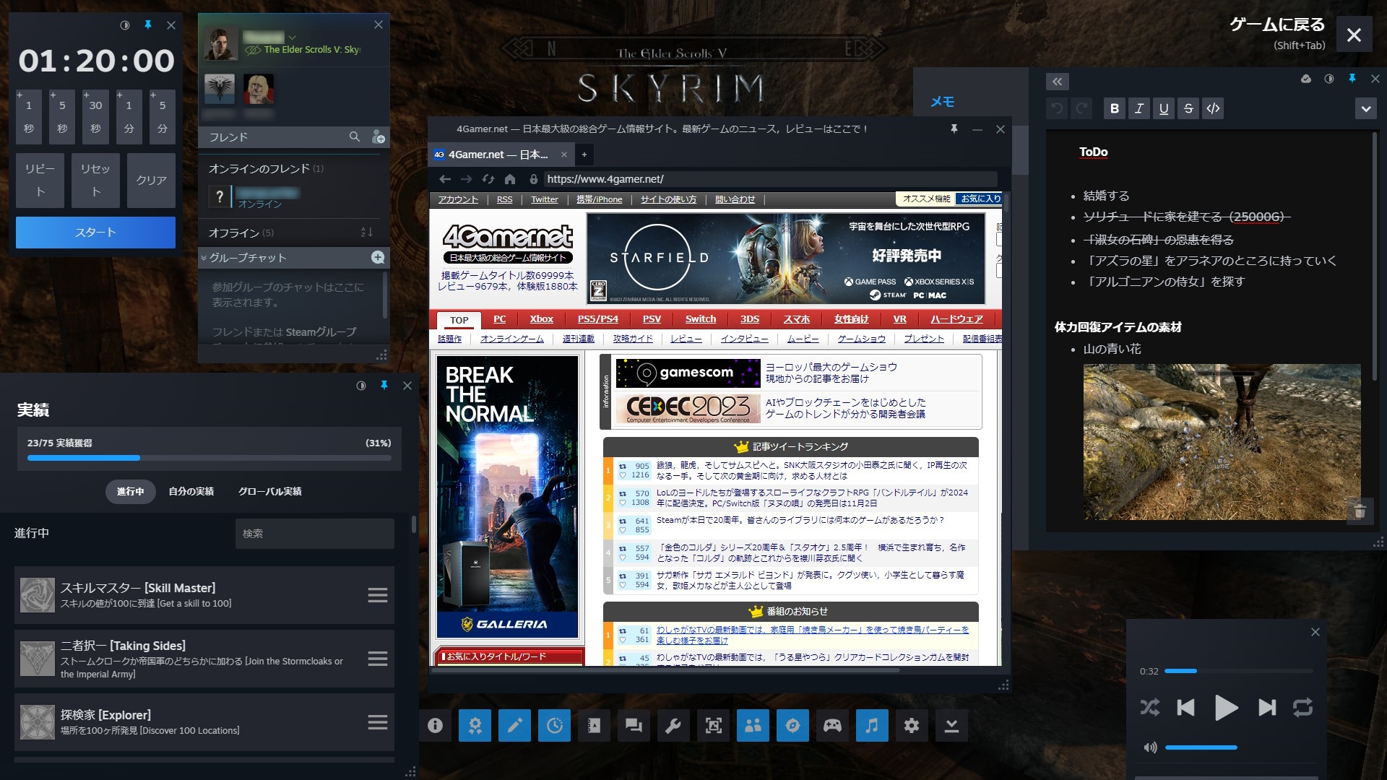Expand the notes formatting dropdown chevron
The width and height of the screenshot is (1387, 780).
tap(1365, 109)
